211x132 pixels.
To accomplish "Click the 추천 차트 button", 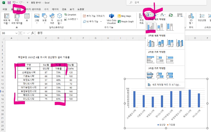I will (141, 19).
